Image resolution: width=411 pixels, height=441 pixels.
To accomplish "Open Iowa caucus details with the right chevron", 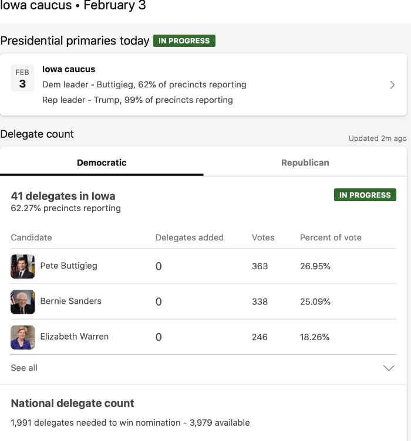I will pos(392,85).
